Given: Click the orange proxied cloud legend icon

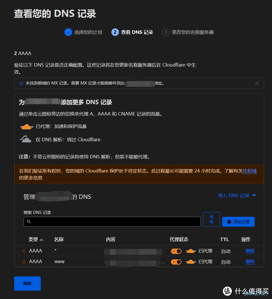Looking at the screenshot, I should coord(27,126).
